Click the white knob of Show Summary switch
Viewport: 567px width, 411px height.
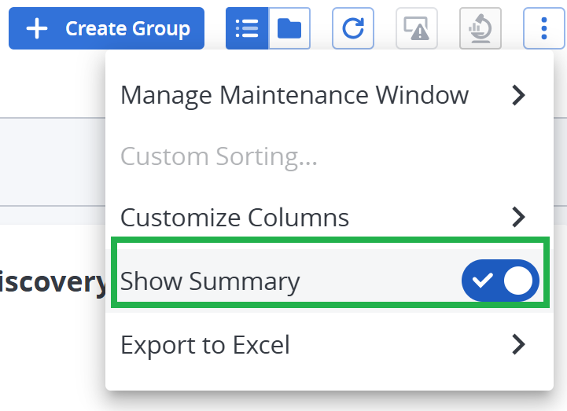(x=518, y=281)
